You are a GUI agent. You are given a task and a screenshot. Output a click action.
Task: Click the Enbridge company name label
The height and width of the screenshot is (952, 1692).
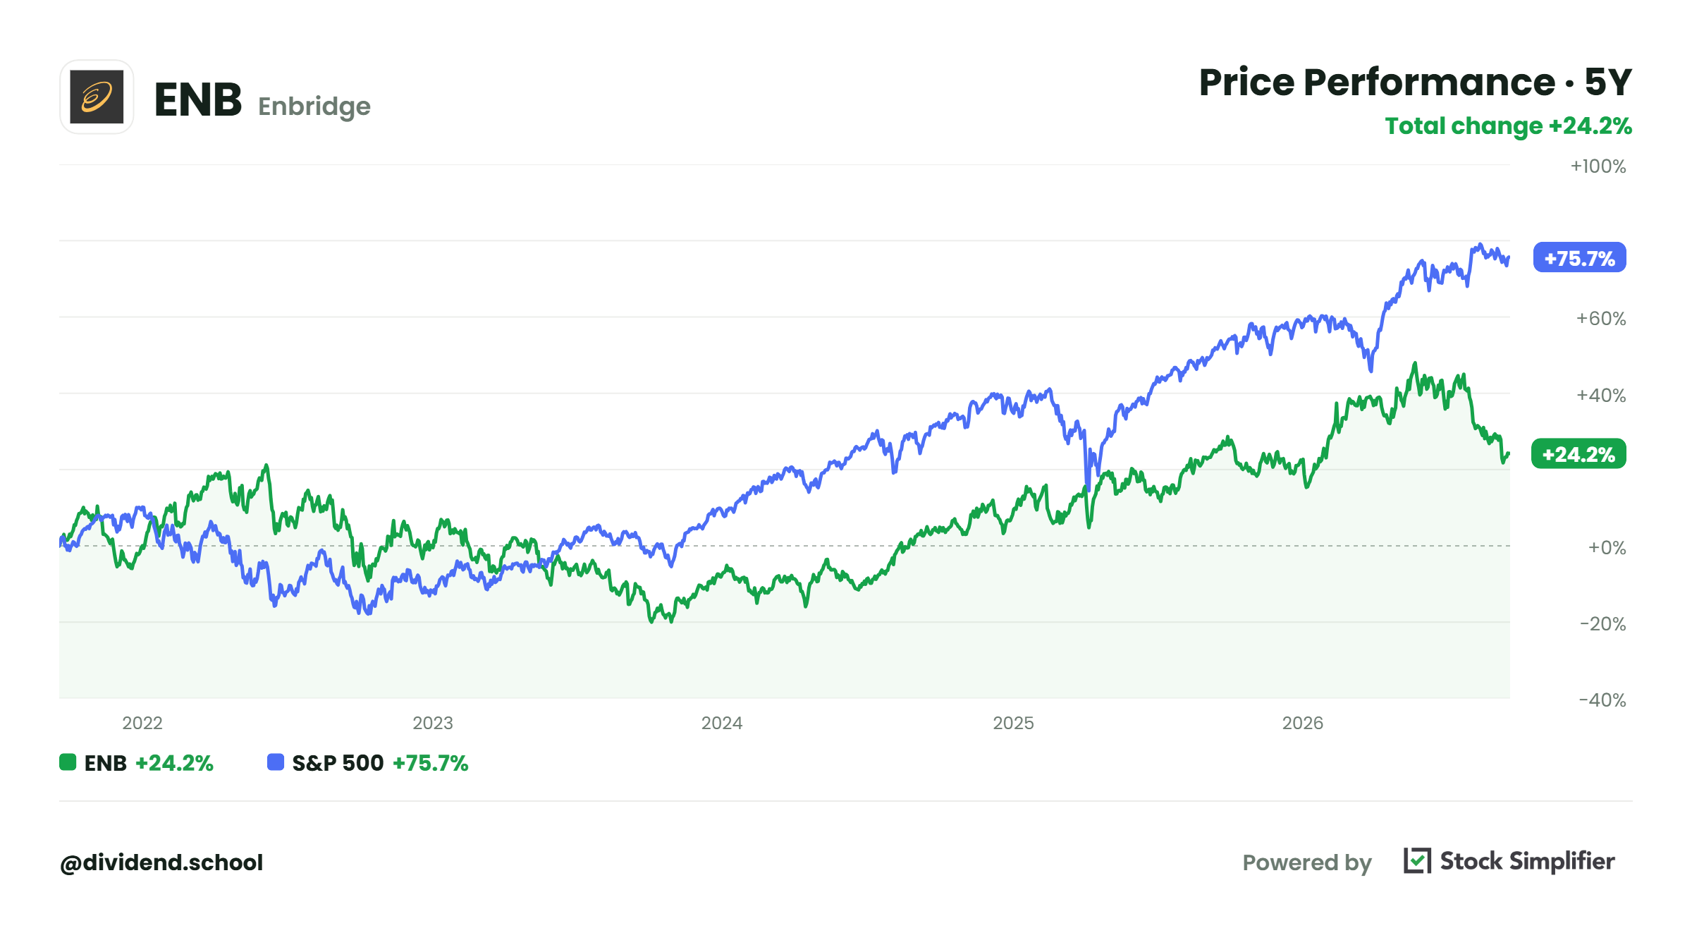click(314, 106)
